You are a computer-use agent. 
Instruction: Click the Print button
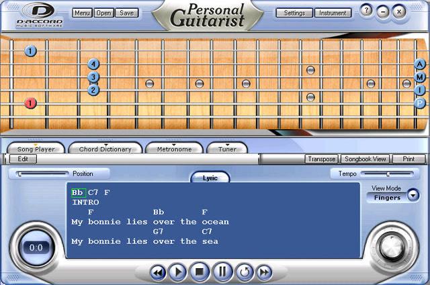(x=408, y=159)
